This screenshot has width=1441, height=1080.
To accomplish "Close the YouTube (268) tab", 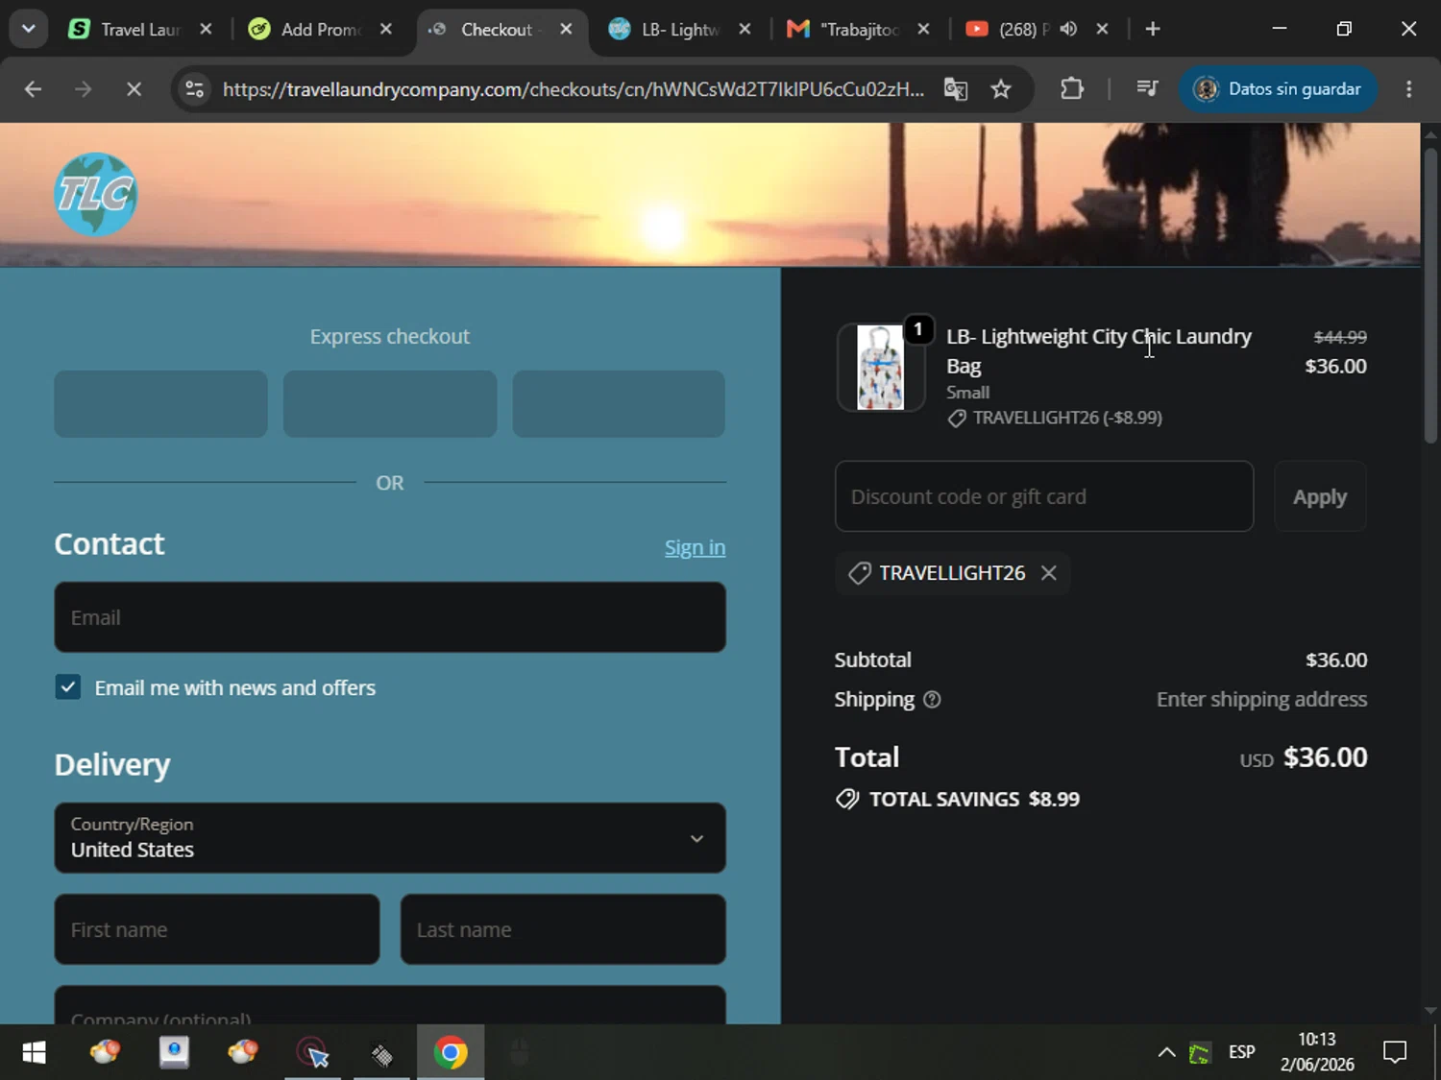I will tap(1103, 29).
